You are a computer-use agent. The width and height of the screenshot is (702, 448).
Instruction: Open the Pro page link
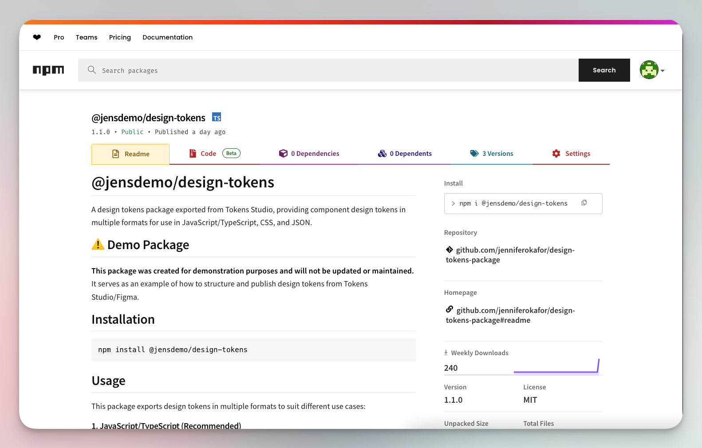(59, 37)
